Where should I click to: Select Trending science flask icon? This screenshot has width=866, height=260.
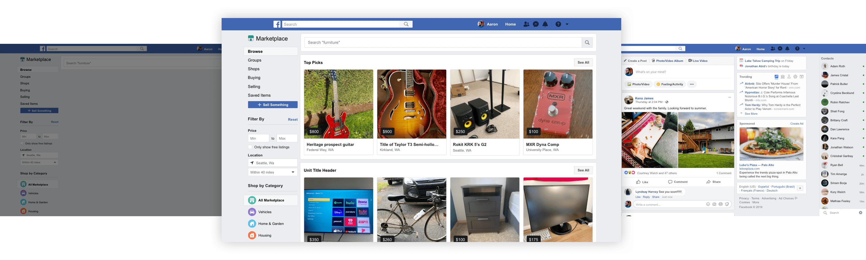(789, 77)
